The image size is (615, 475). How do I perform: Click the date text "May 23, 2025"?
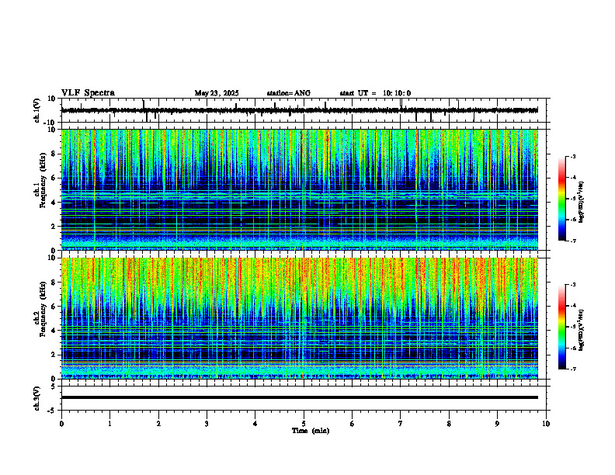(x=217, y=93)
